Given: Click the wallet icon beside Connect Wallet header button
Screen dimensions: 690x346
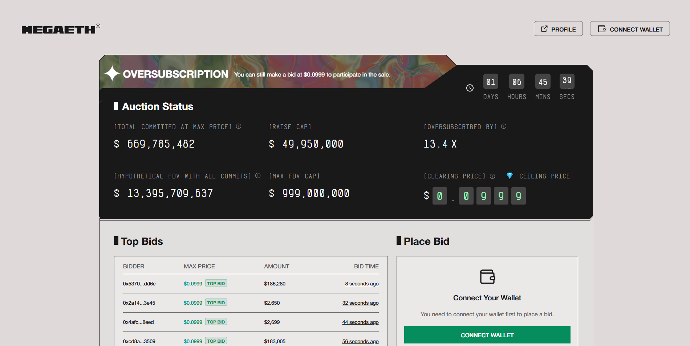Looking at the screenshot, I should [602, 28].
